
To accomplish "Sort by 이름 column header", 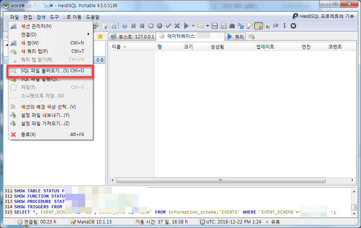I will (132, 47).
